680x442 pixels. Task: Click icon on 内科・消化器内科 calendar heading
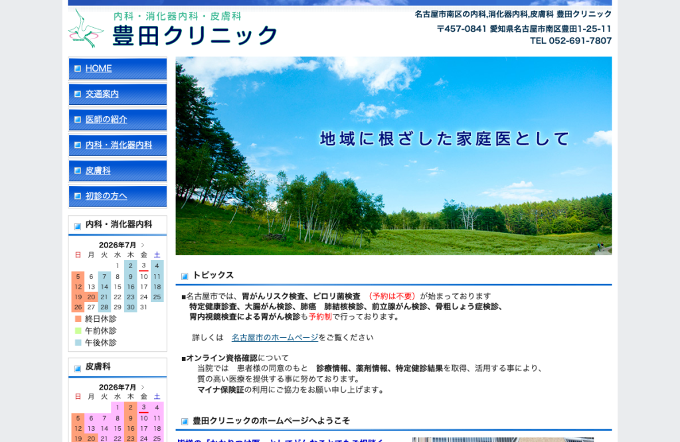pos(78,226)
